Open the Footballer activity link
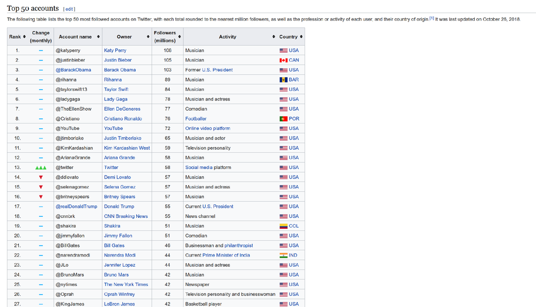Image resolution: width=536 pixels, height=307 pixels. (196, 119)
